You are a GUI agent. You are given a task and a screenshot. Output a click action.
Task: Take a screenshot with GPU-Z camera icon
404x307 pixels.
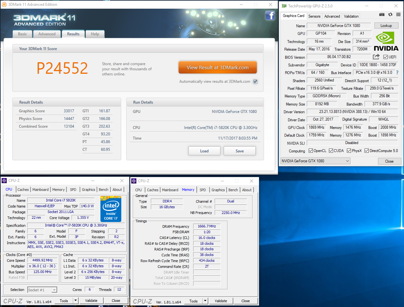[x=382, y=14]
